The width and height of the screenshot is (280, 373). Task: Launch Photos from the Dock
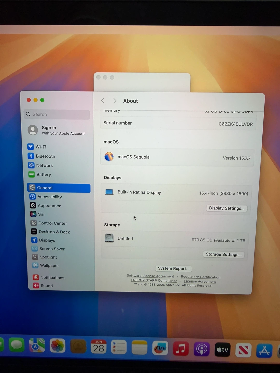click(58, 346)
